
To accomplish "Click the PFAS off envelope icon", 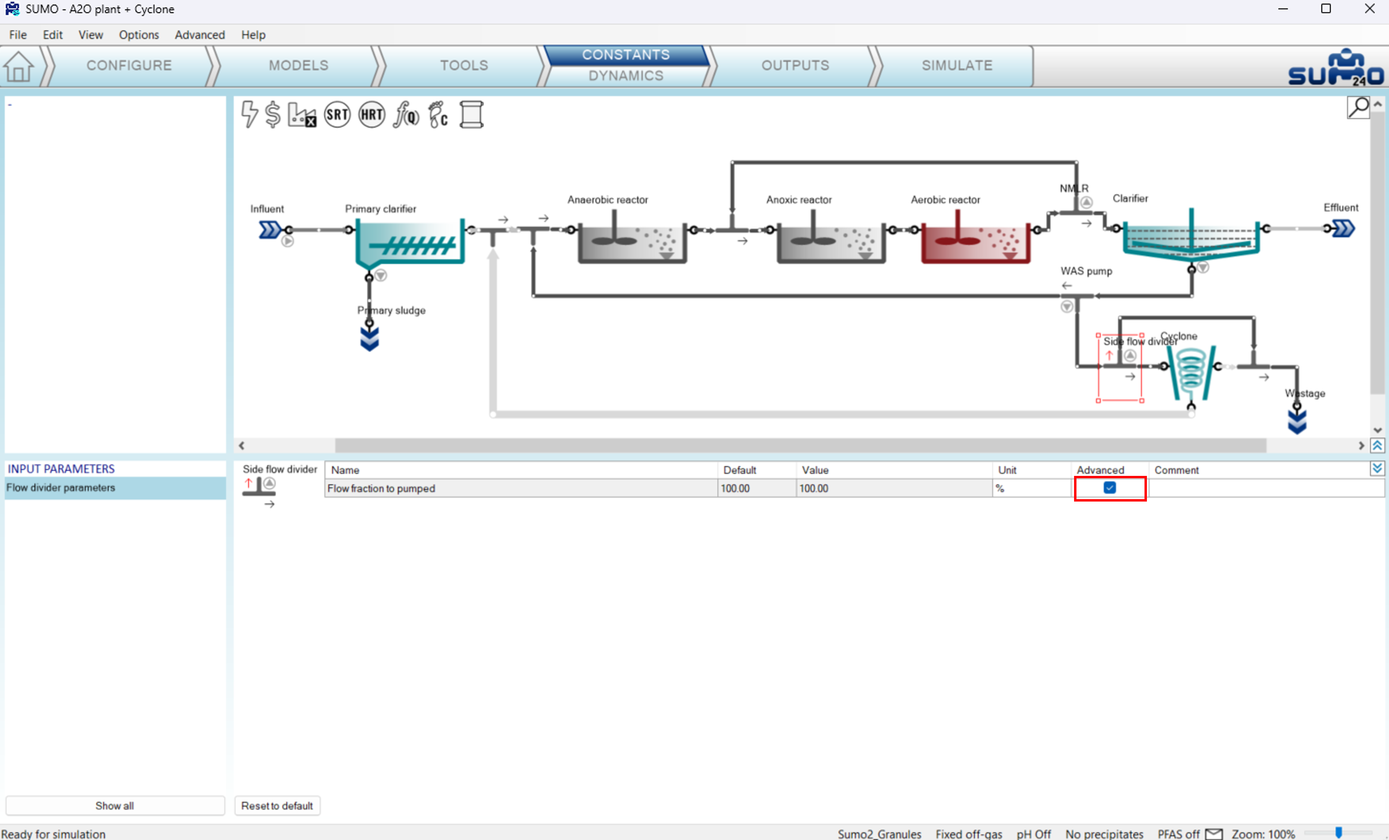I will pyautogui.click(x=1214, y=834).
